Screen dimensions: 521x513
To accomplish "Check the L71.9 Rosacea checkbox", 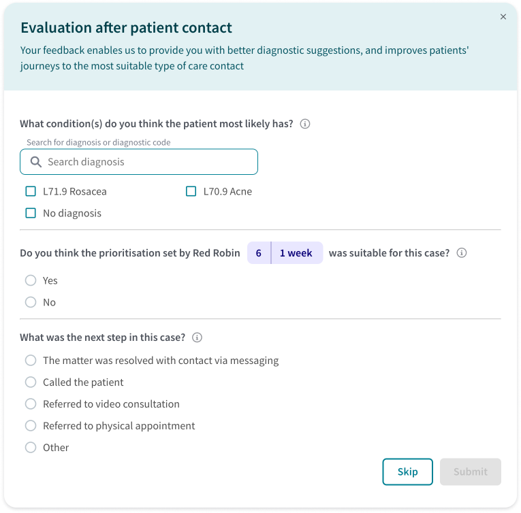I will coord(31,191).
